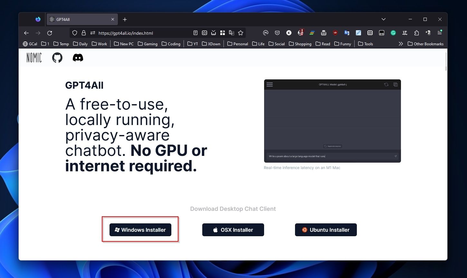Screen dimensions: 467x278
Task: Click the Pocket save icon in toolbar
Action: pos(277,33)
